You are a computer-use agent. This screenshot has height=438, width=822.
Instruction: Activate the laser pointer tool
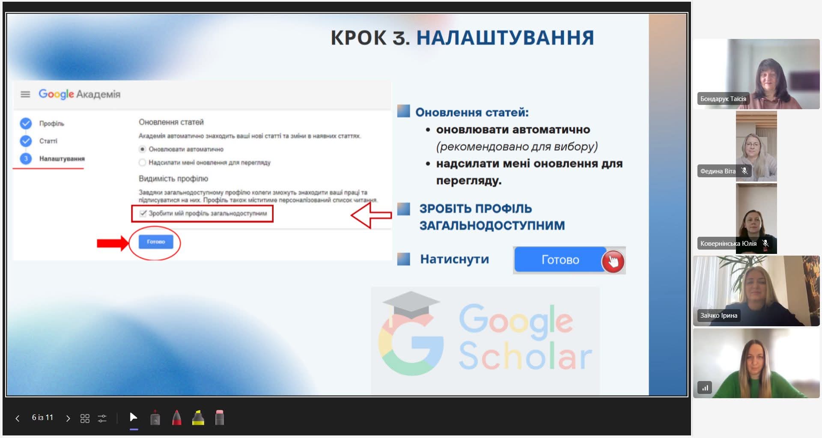tap(155, 418)
